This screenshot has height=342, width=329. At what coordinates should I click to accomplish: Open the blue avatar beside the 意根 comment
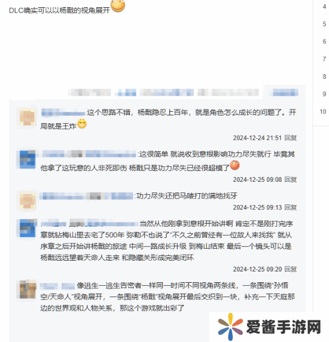pyautogui.click(x=27, y=159)
